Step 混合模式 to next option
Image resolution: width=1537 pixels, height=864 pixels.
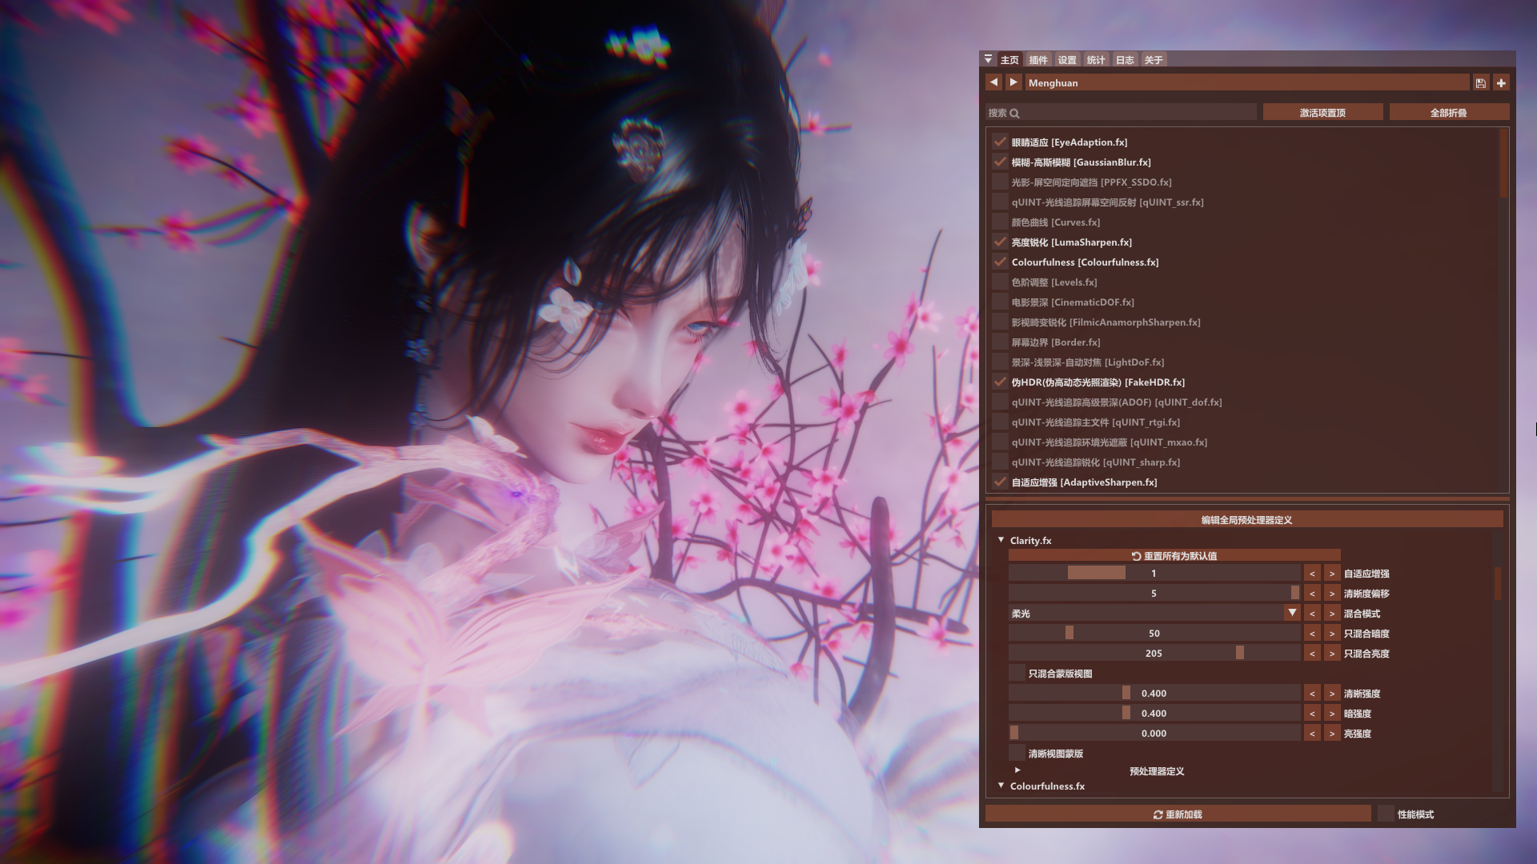coord(1332,614)
